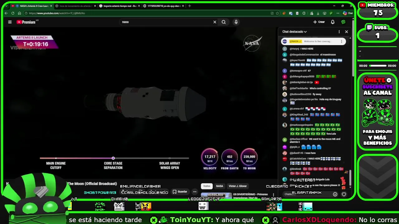Image resolution: width=399 pixels, height=224 pixels.
Task: Expand the 'Chat destacado' mode dropdown
Action: [x=295, y=32]
